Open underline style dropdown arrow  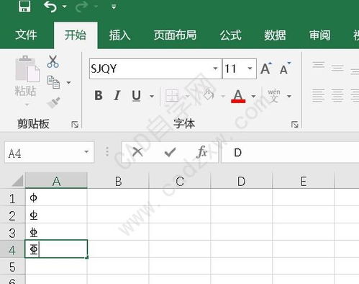[152, 97]
